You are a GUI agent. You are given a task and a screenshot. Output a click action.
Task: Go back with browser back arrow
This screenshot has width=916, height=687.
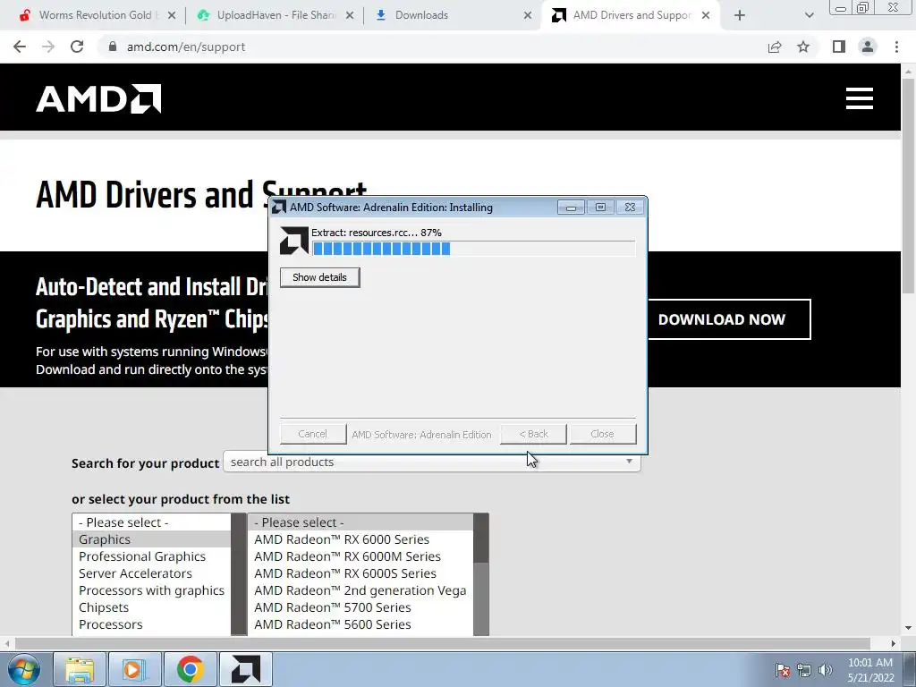coord(20,47)
